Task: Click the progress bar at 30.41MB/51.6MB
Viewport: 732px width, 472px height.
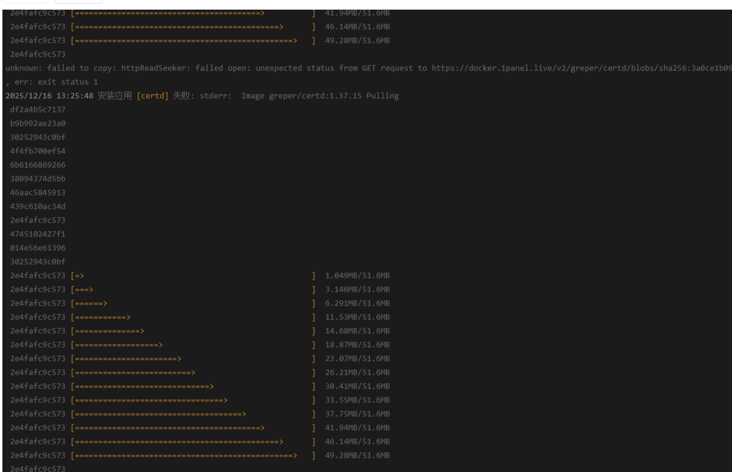Action: coord(193,386)
